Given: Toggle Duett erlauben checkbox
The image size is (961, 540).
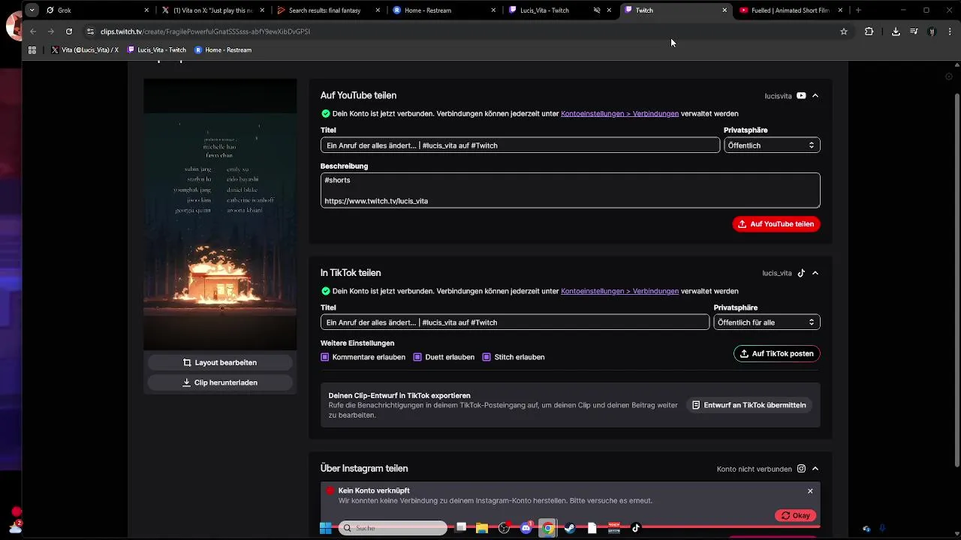Looking at the screenshot, I should click(x=418, y=357).
